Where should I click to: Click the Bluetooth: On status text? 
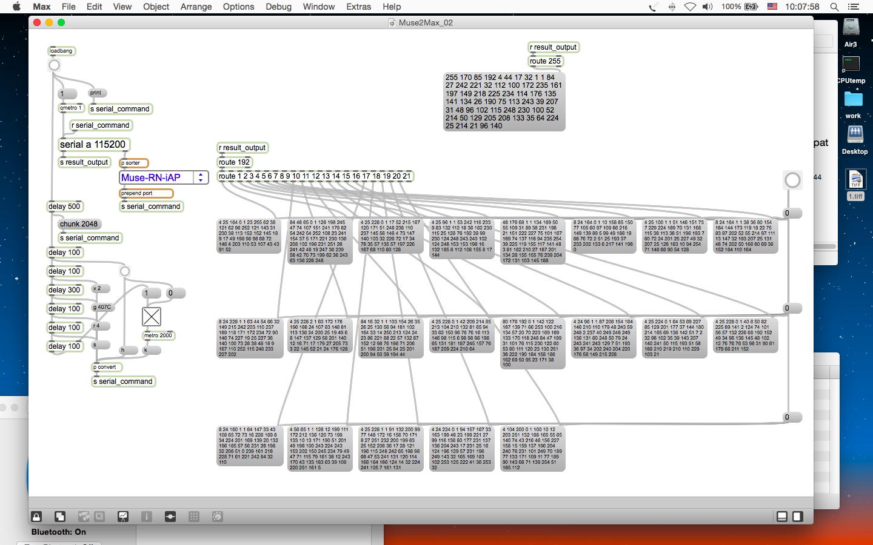pos(59,532)
